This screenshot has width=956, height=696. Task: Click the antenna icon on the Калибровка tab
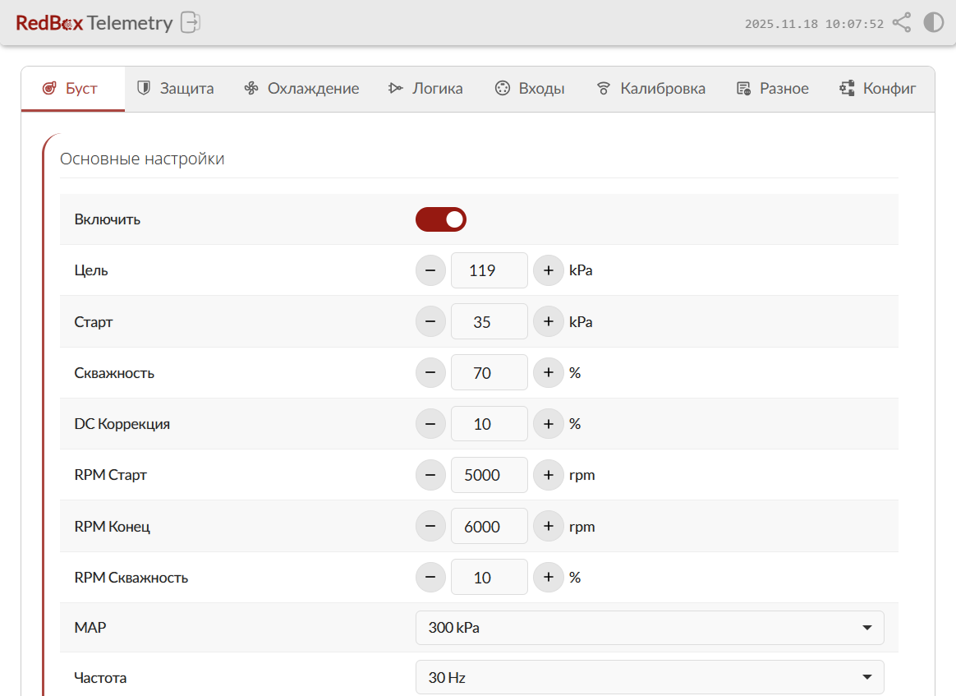coord(603,87)
